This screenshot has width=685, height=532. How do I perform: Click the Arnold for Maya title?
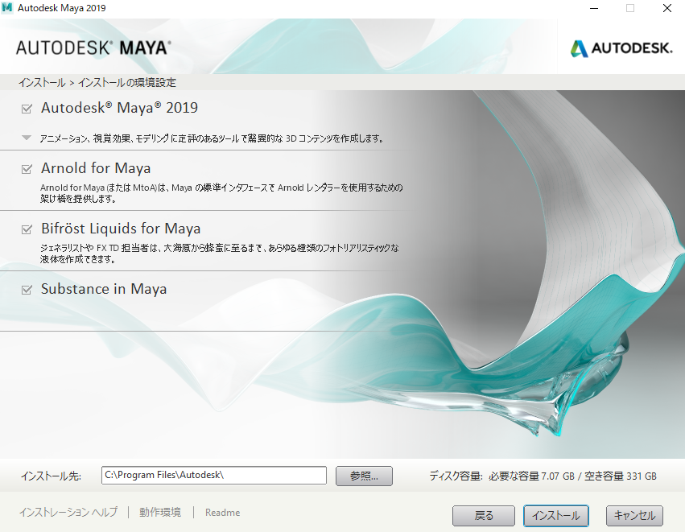96,168
